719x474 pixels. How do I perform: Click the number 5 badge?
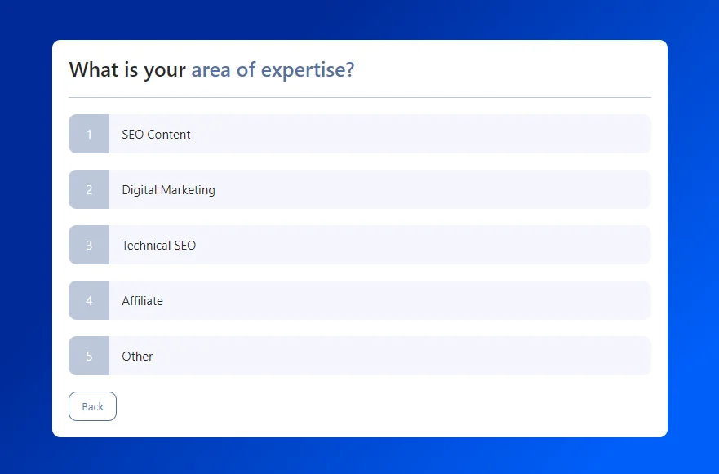[x=89, y=357]
